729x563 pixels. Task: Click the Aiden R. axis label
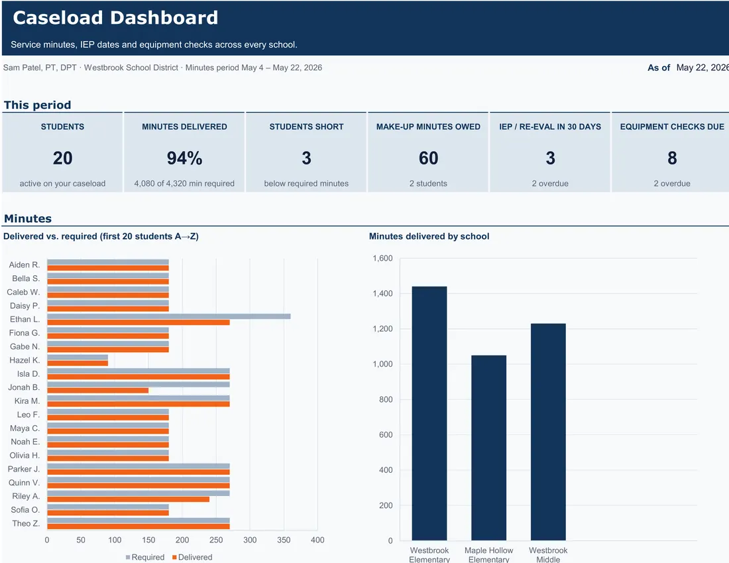click(x=24, y=265)
